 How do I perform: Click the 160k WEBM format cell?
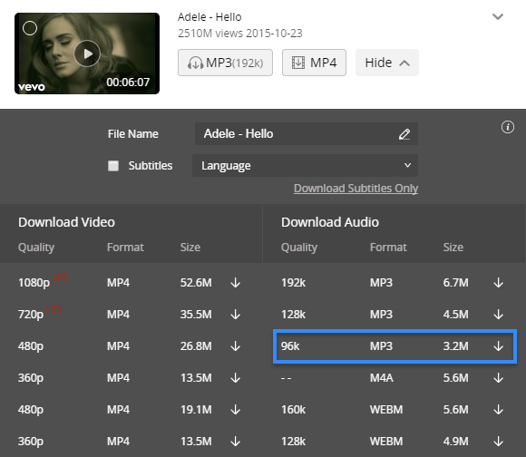point(386,410)
